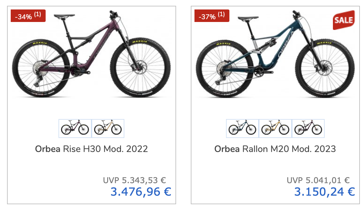Click bold Orbea brand in Rallon title

click(227, 149)
